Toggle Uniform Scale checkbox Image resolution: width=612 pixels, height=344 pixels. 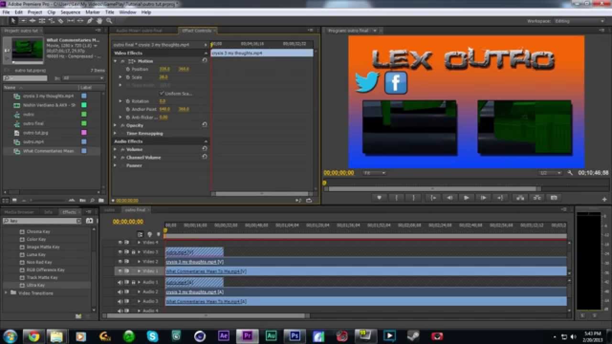(162, 93)
